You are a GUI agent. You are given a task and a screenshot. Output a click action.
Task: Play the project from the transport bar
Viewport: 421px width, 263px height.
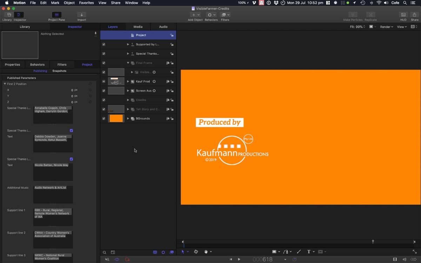[x=239, y=259]
